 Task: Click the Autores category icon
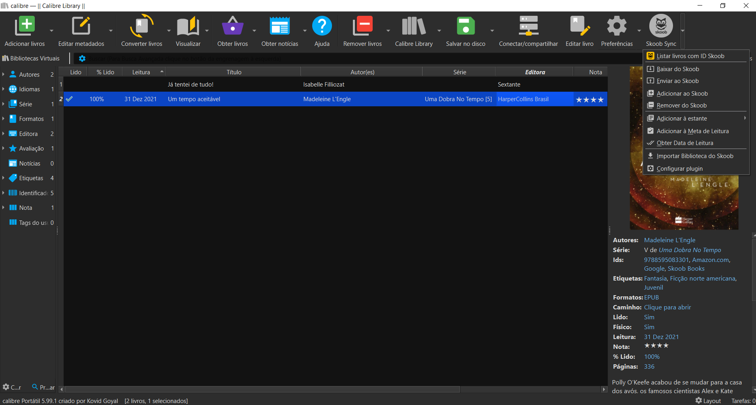click(13, 74)
